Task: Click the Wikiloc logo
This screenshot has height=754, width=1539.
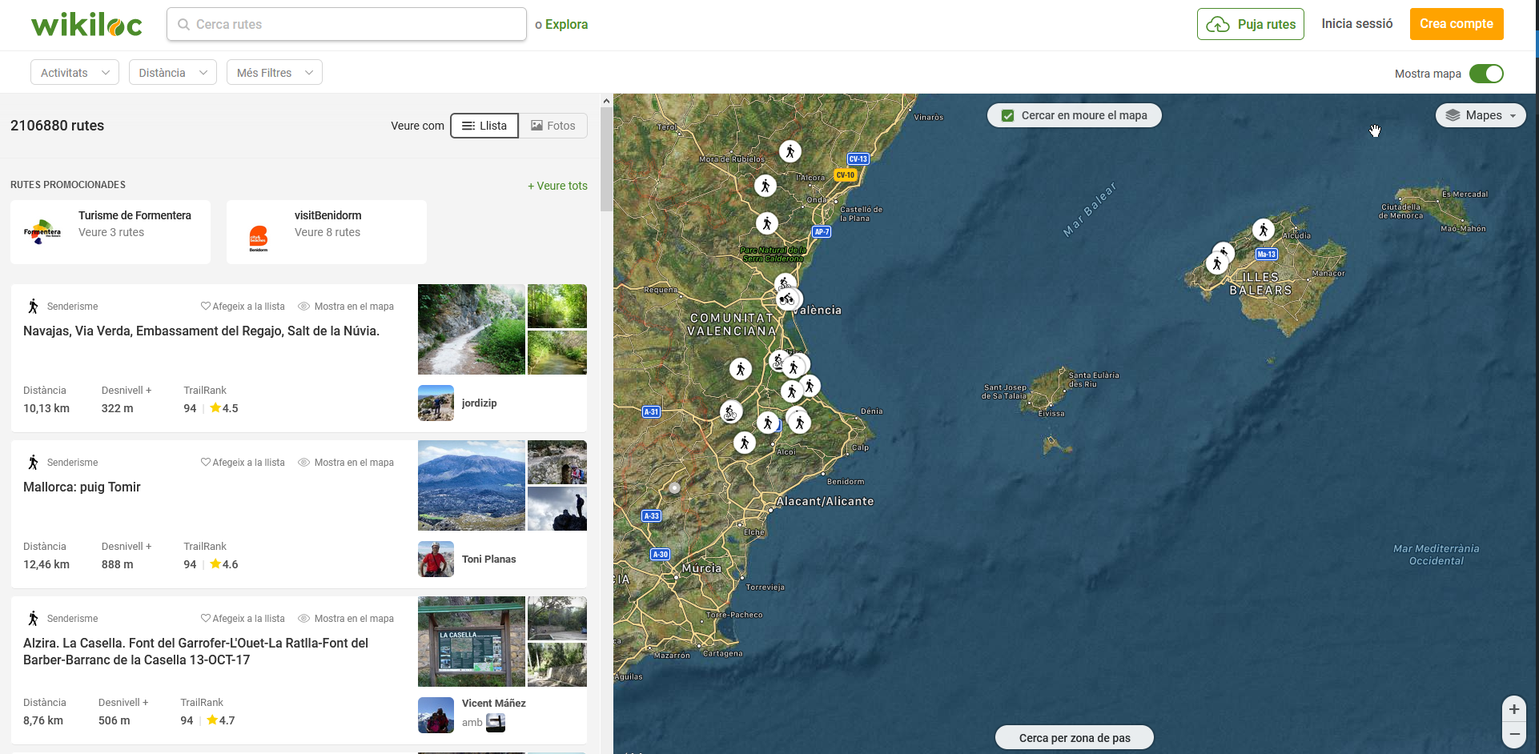Action: click(x=86, y=25)
